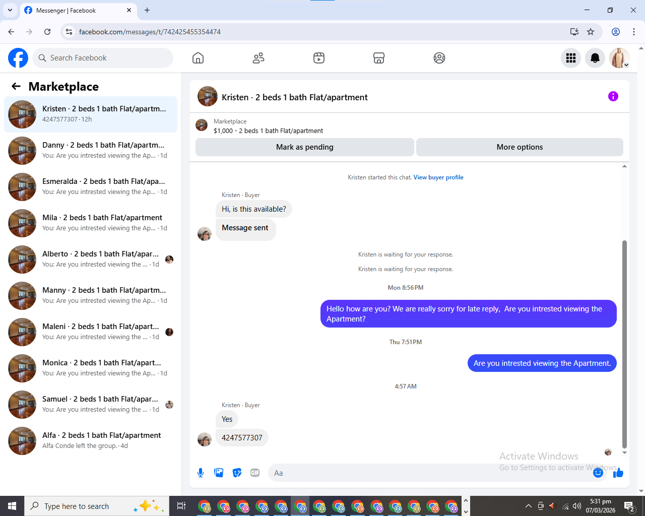Image resolution: width=645 pixels, height=516 pixels.
Task: Open the Chrome three-dot menu
Action: pos(634,32)
